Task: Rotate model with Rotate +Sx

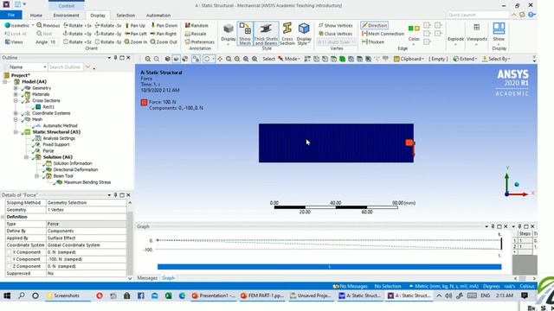Action: pyautogui.click(x=77, y=25)
